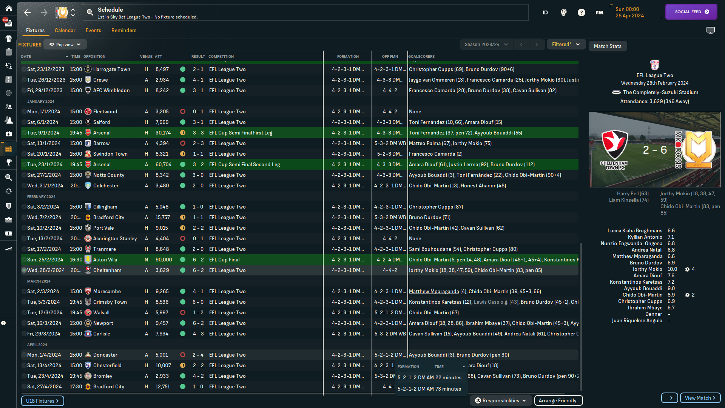725x408 pixels.
Task: Open the Club Vision briefcase icon
Action: click(x=8, y=219)
